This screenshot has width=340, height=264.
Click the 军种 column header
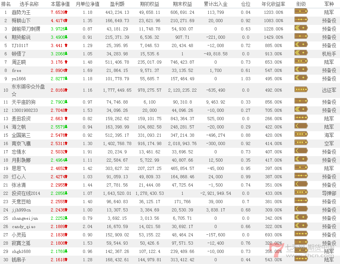coord(329,4)
